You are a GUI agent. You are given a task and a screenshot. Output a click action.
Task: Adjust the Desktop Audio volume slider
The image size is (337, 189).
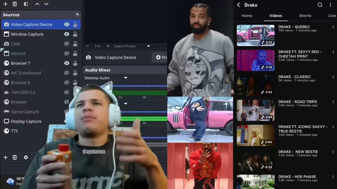(126, 86)
